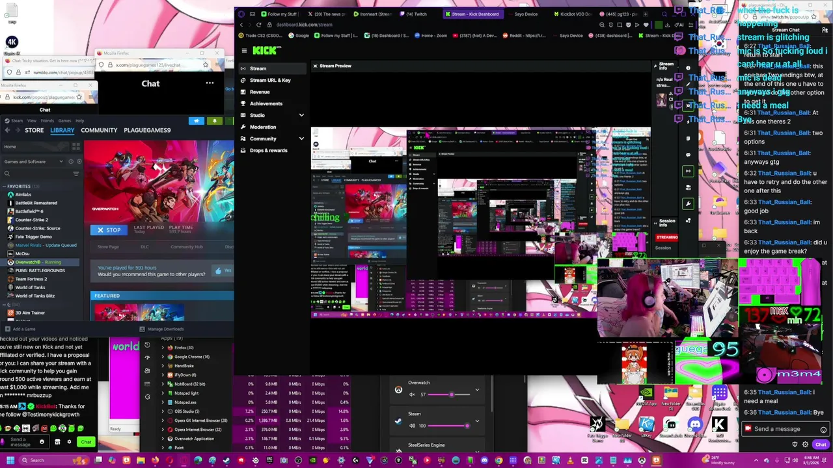
Task: Click Steam announcements megaphone icon
Action: click(197, 121)
